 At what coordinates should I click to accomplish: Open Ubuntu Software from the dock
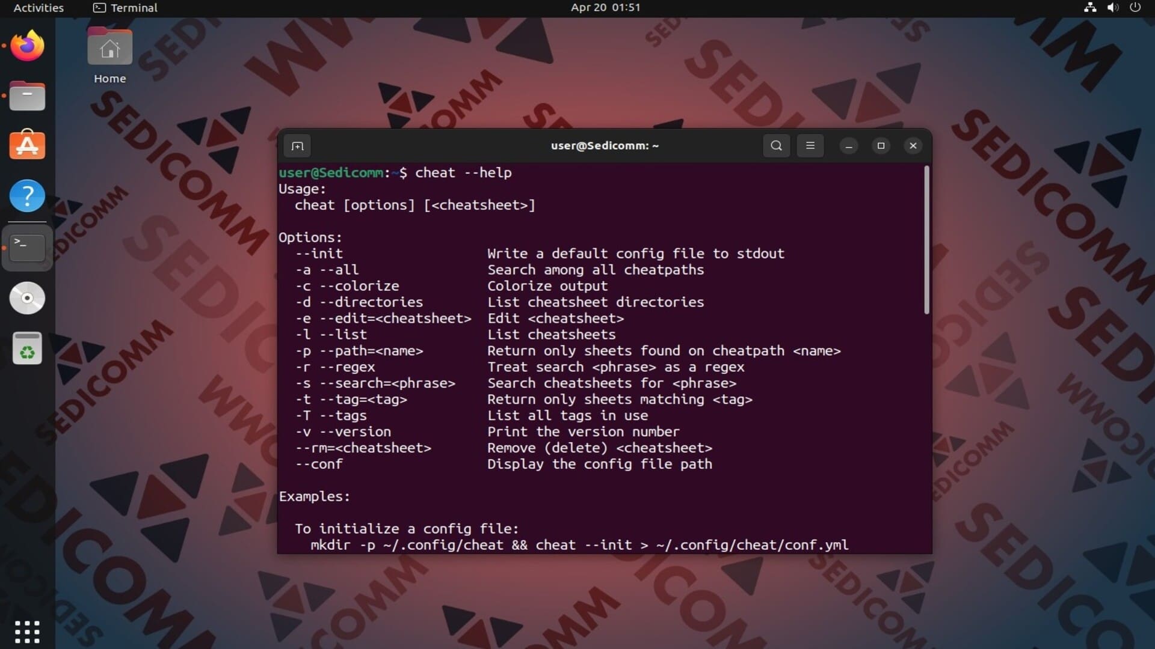coord(27,145)
